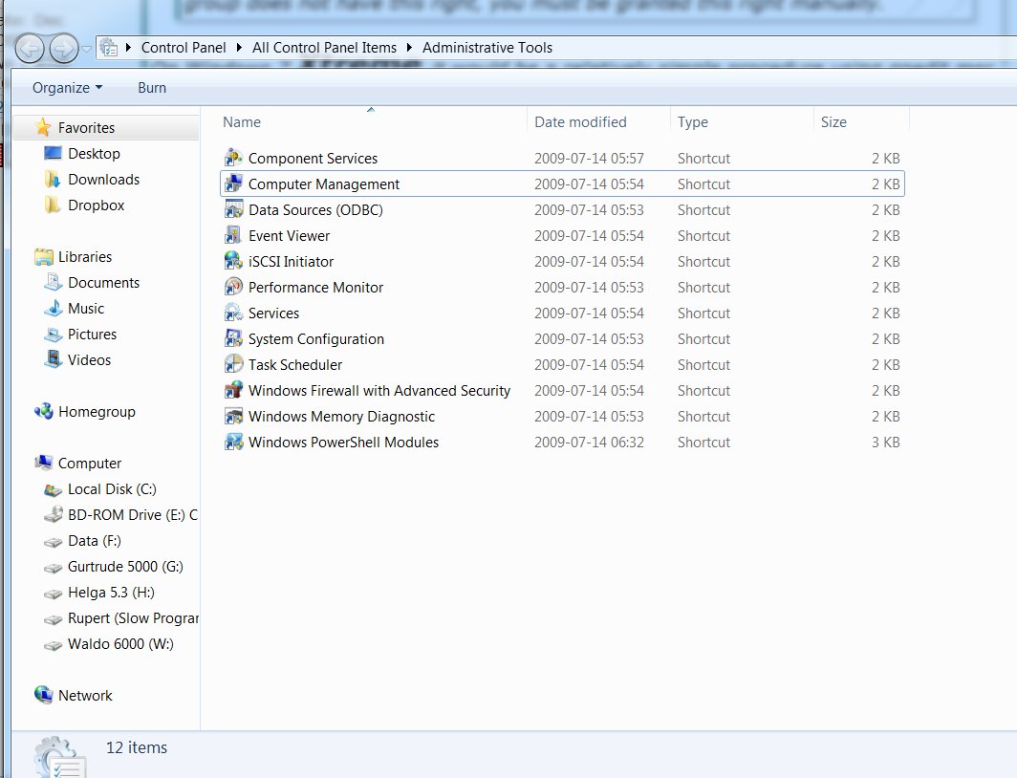
Task: Click the Downloads folder icon
Action: 53,180
